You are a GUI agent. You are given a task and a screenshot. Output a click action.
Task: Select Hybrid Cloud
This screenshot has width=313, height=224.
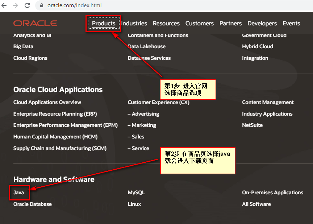[258, 46]
